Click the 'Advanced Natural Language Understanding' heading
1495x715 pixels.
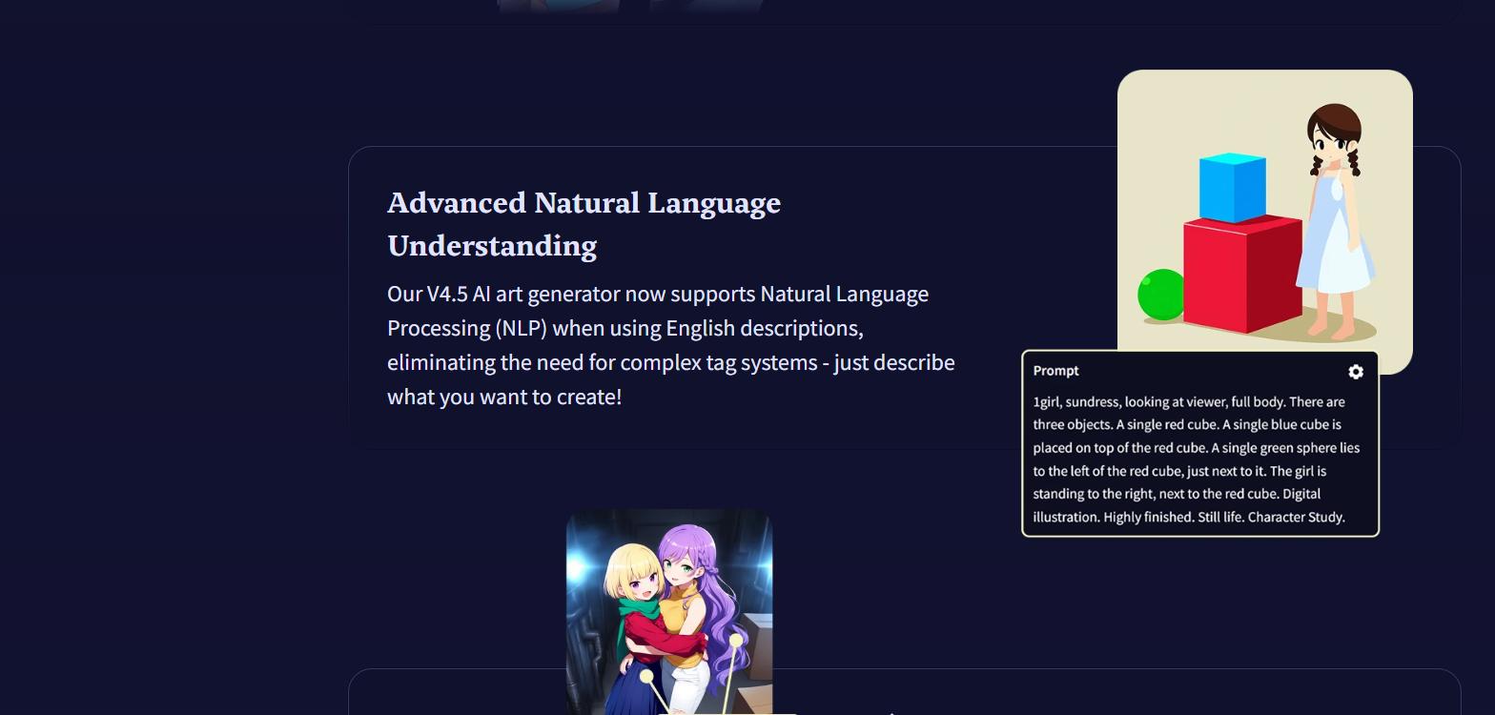(x=584, y=224)
